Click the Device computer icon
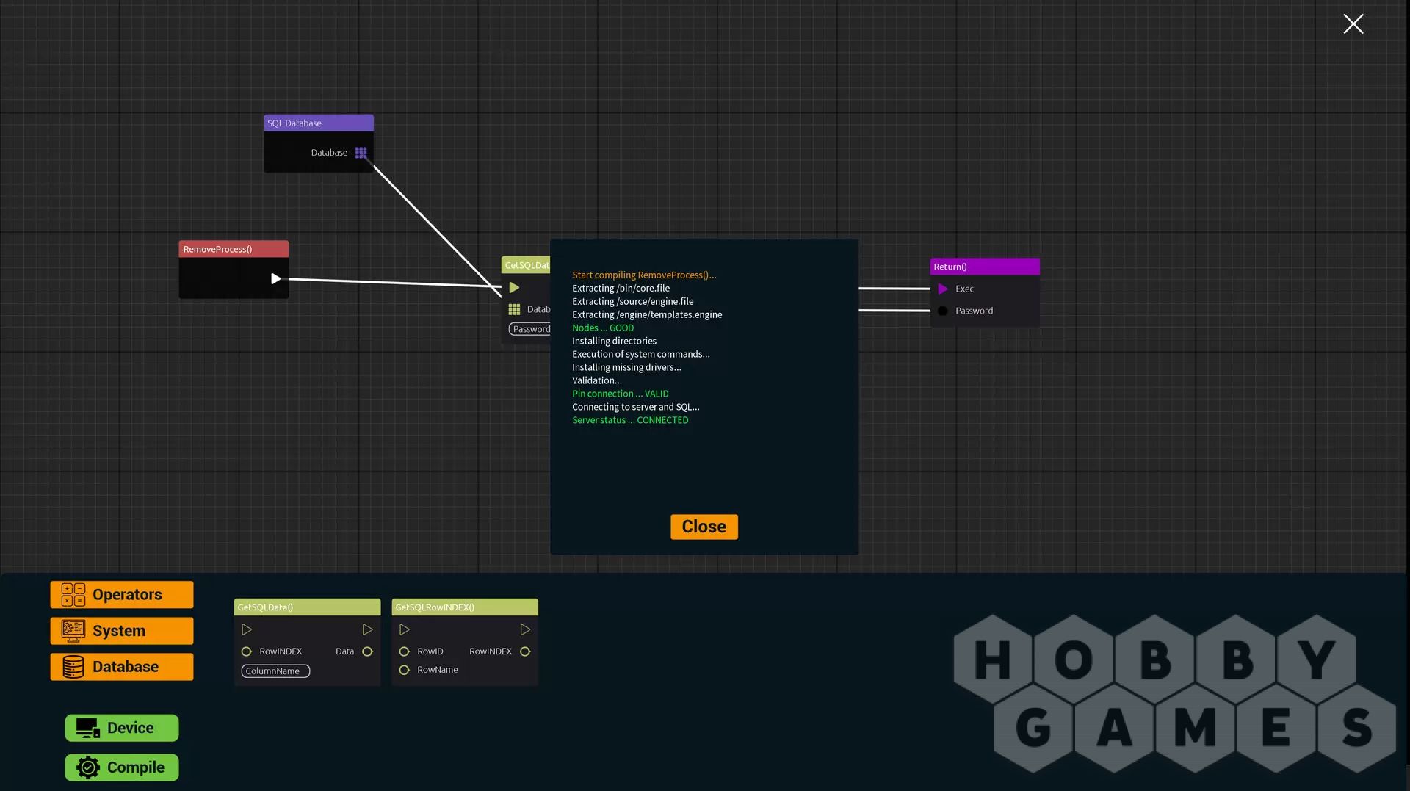 88,728
